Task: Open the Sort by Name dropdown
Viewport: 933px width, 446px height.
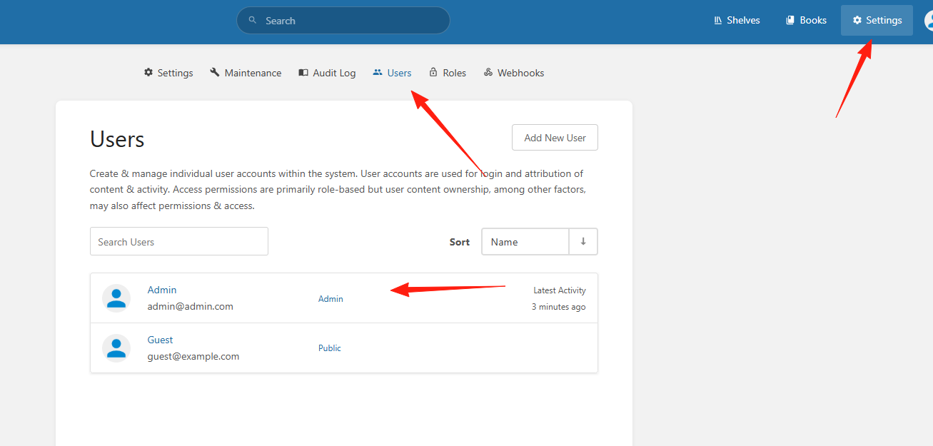Action: point(525,242)
